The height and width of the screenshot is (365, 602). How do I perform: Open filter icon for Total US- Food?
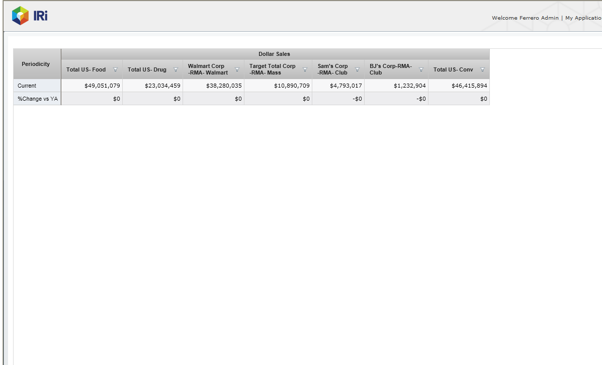click(x=115, y=69)
